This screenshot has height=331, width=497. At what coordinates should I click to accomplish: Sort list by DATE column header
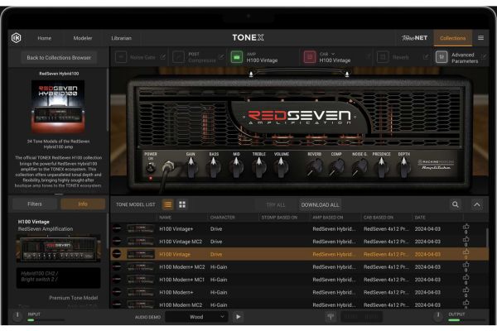(420, 218)
